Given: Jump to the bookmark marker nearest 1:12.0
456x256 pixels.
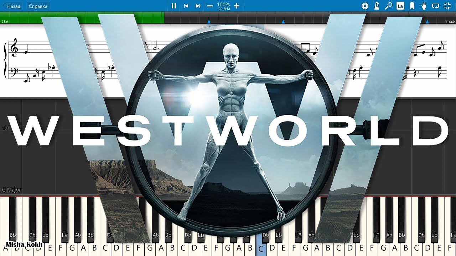Looking at the screenshot, I should tap(427, 22).
